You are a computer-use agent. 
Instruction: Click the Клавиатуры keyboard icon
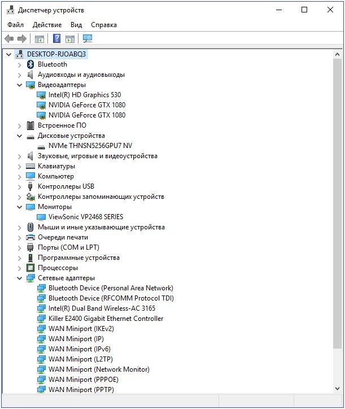(30, 166)
